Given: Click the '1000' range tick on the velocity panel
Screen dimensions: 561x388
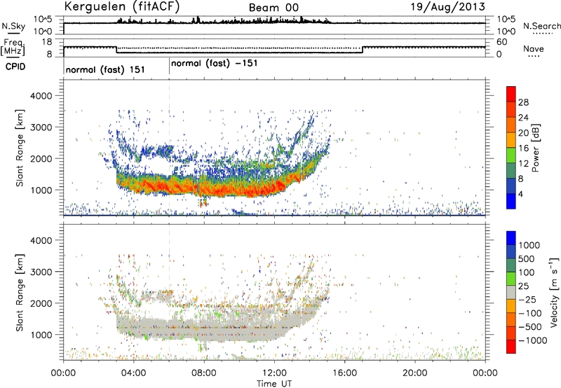Looking at the screenshot, I should click(x=41, y=335).
